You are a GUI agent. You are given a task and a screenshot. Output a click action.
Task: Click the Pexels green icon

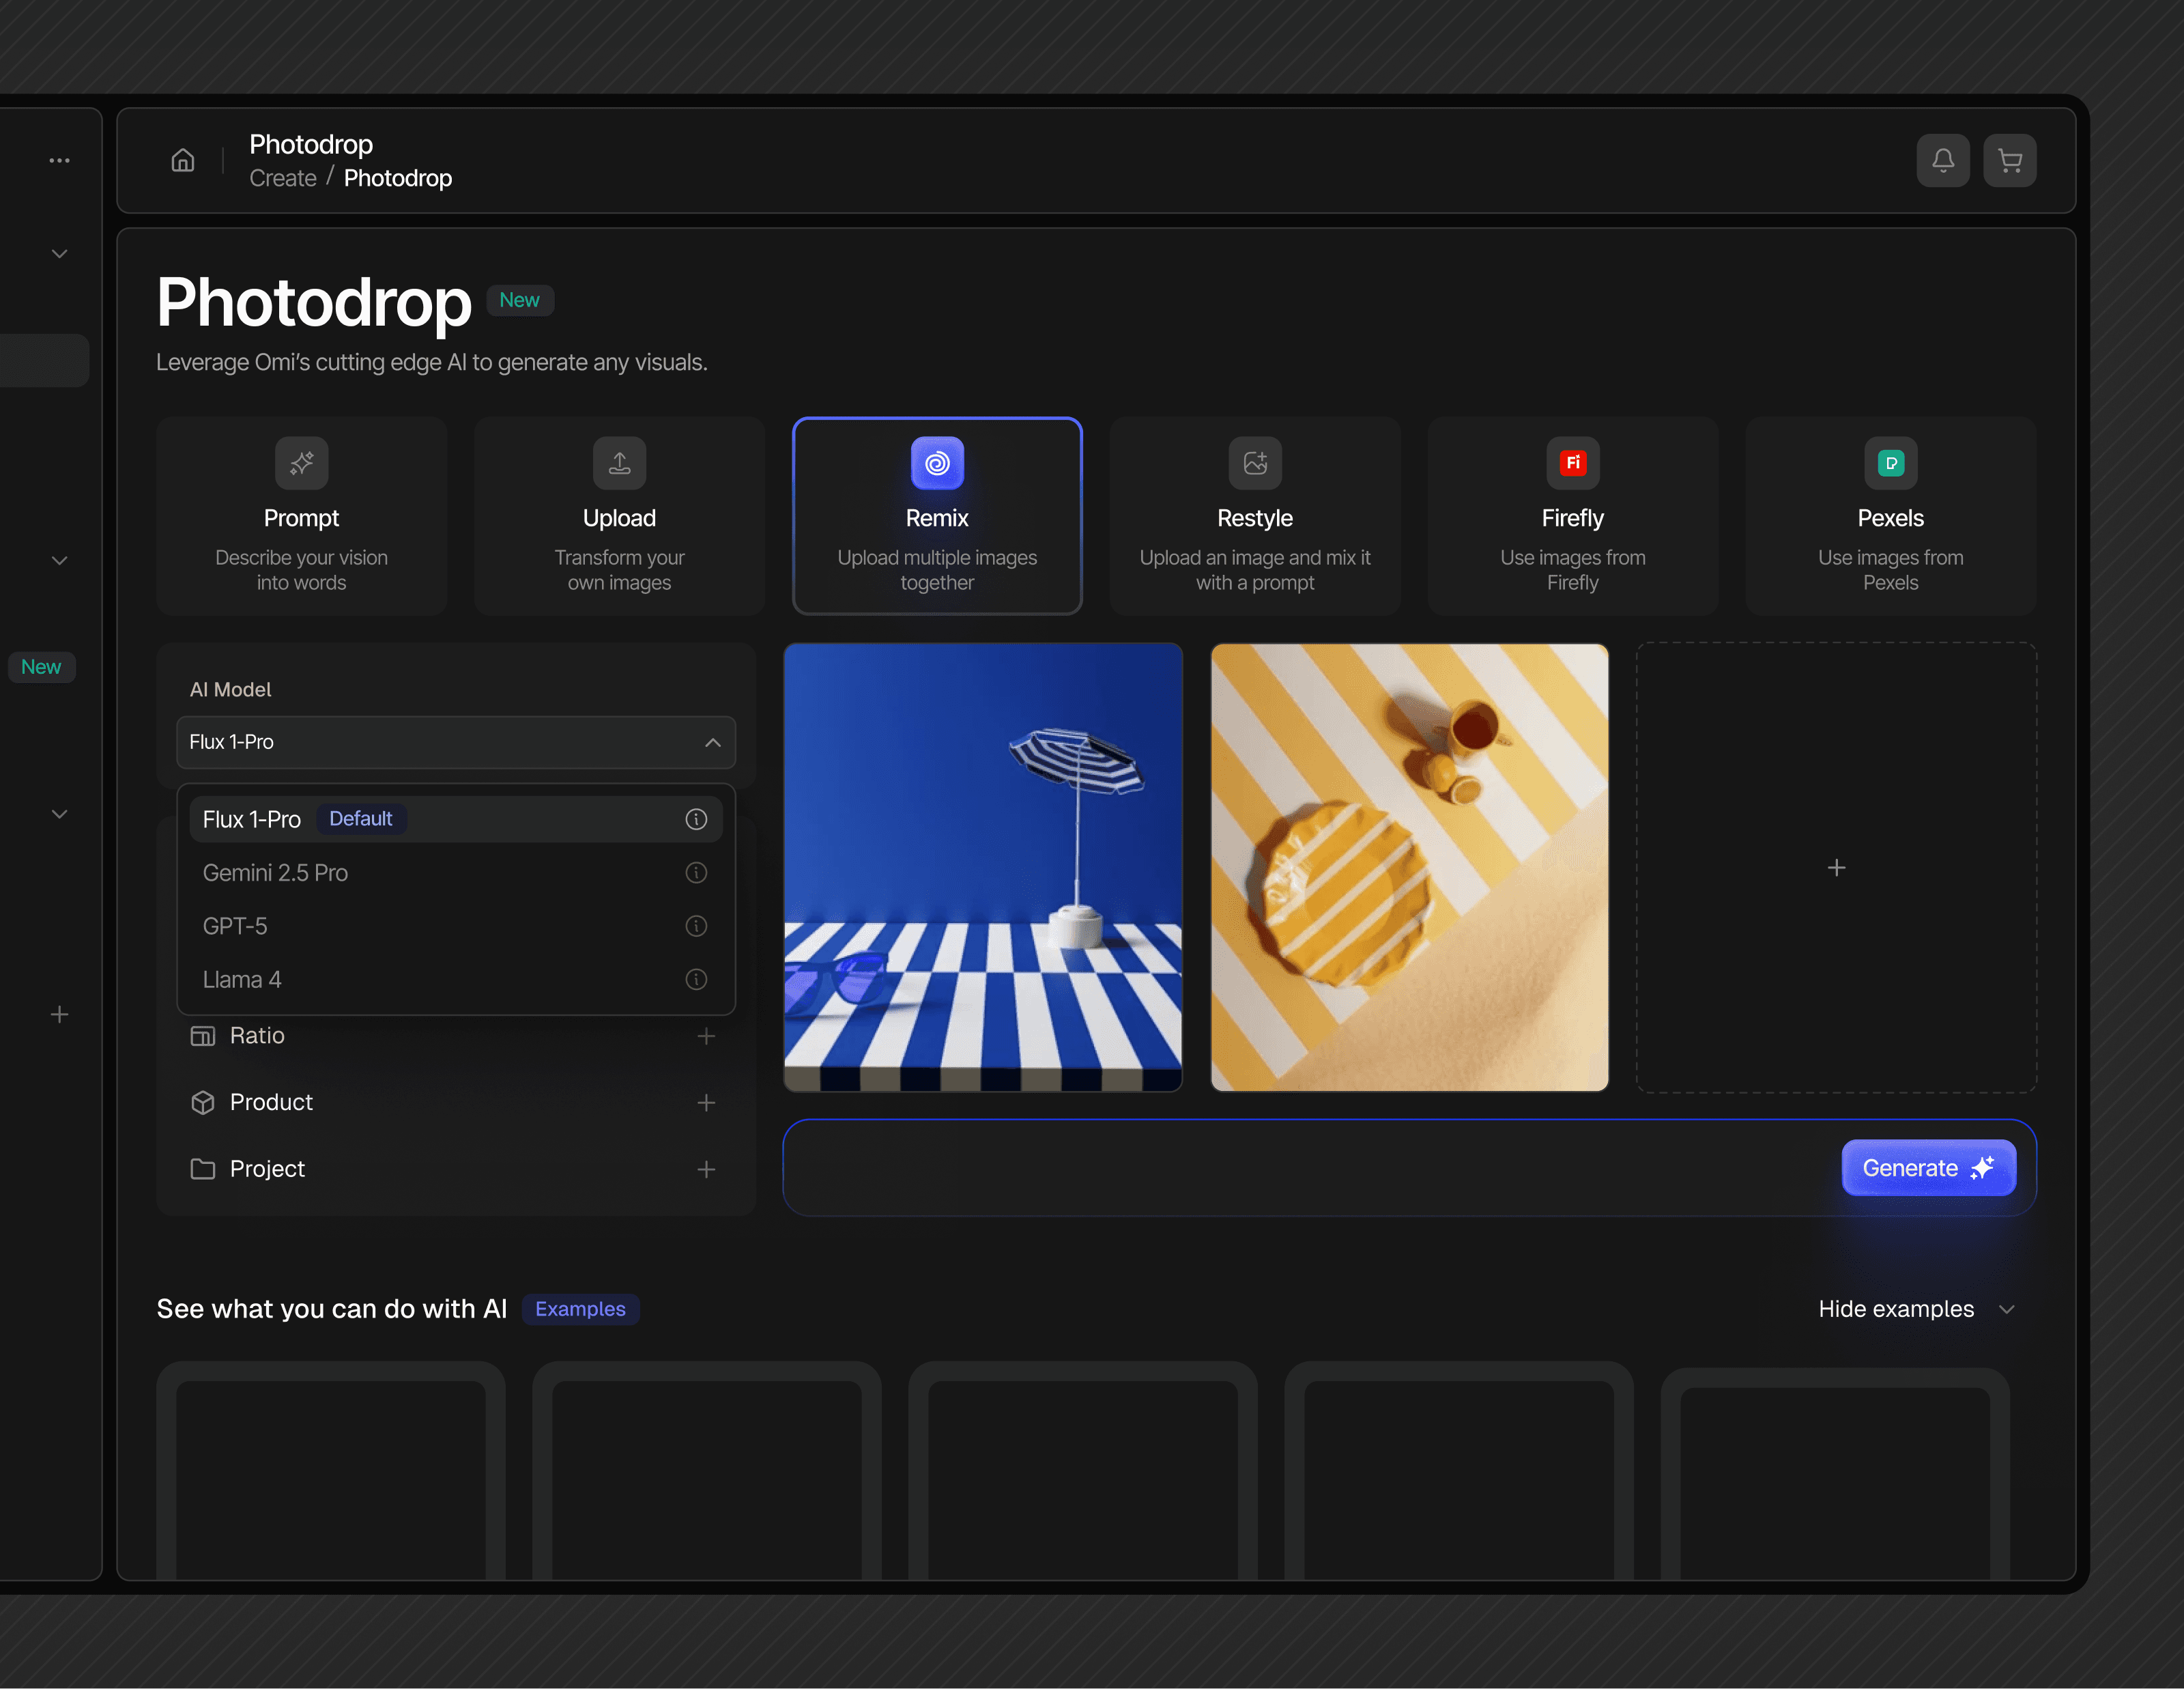[x=1890, y=463]
